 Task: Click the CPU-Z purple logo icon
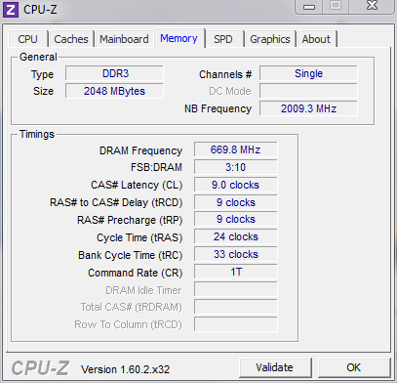coord(11,9)
